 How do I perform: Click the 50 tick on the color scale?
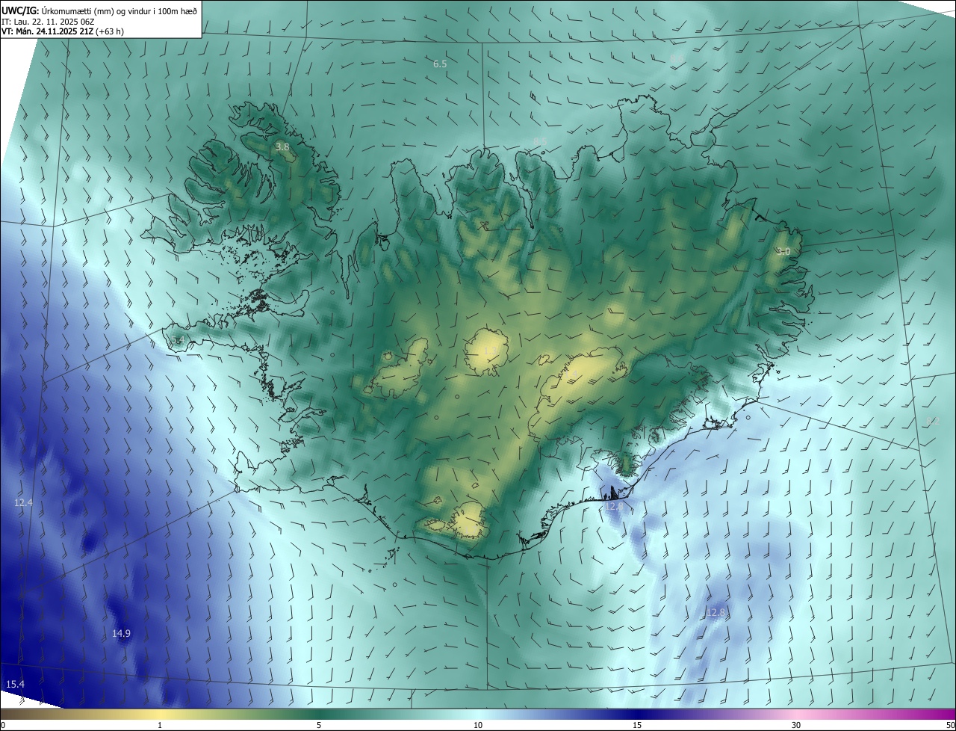click(x=949, y=726)
